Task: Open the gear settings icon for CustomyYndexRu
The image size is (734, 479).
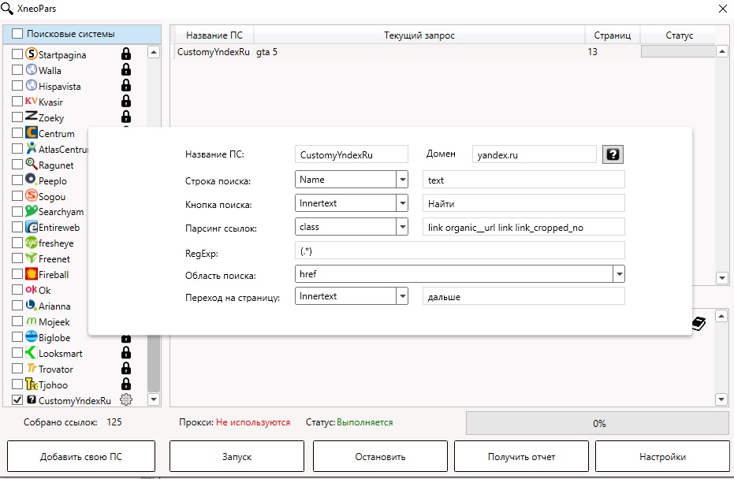Action: pyautogui.click(x=126, y=400)
